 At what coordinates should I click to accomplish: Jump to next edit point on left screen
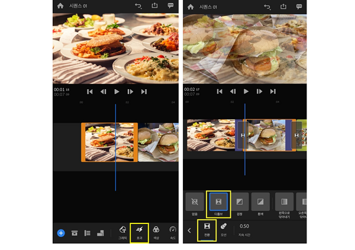(x=144, y=92)
